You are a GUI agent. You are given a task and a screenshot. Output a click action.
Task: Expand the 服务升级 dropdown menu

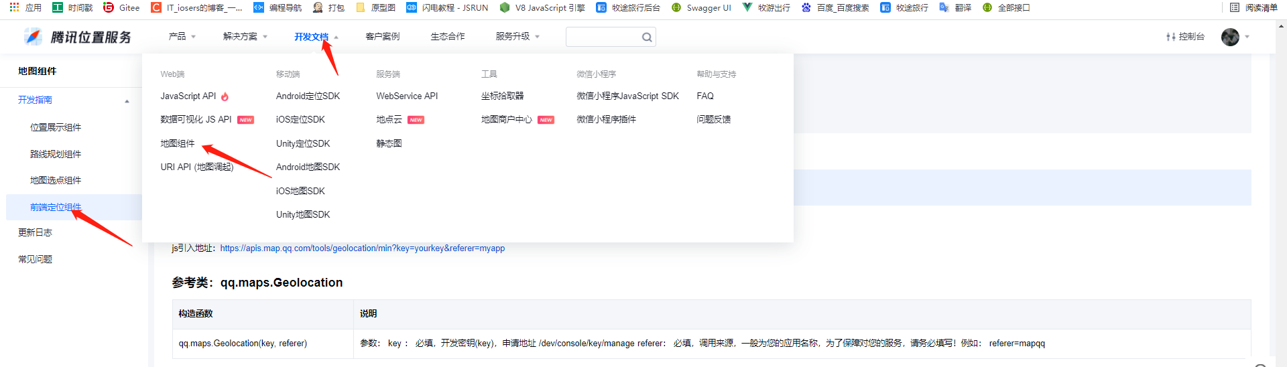pyautogui.click(x=517, y=36)
